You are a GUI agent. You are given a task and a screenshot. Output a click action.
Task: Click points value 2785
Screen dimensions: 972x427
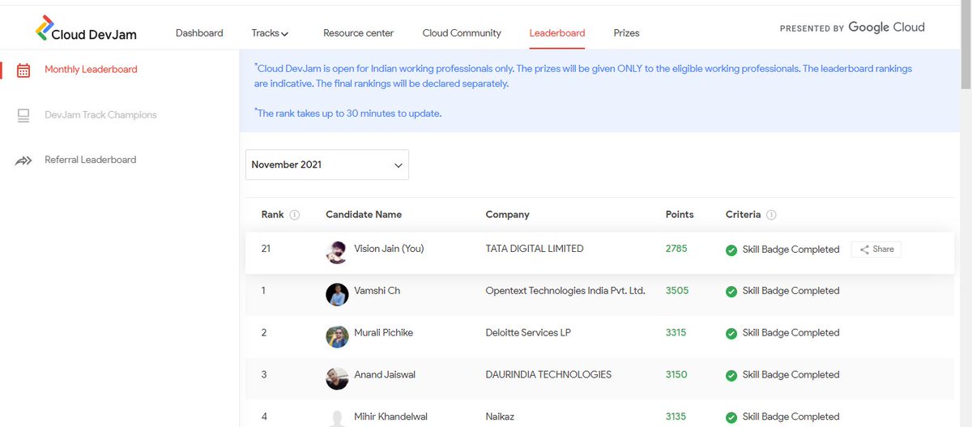click(676, 249)
